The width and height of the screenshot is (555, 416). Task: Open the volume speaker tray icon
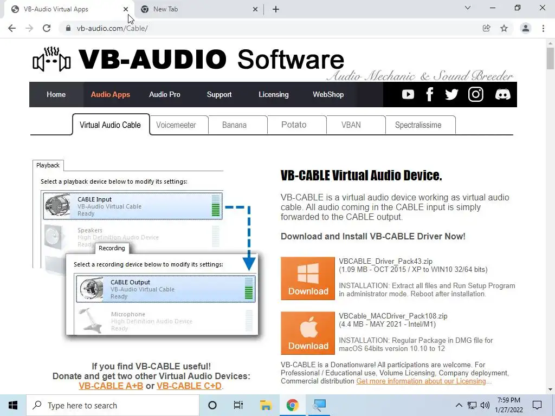pos(485,405)
